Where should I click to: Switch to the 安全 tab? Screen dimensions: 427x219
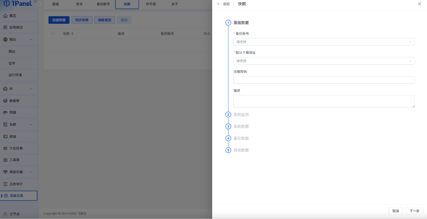pyautogui.click(x=79, y=4)
